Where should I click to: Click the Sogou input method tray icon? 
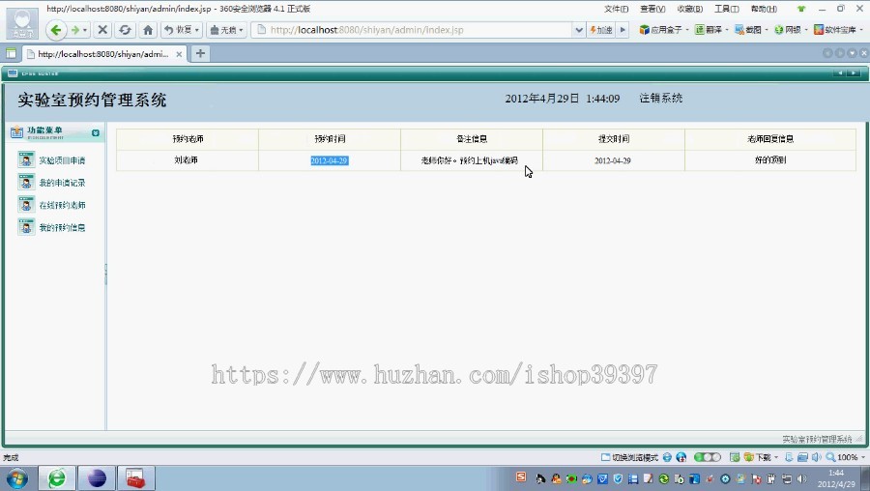tap(520, 477)
